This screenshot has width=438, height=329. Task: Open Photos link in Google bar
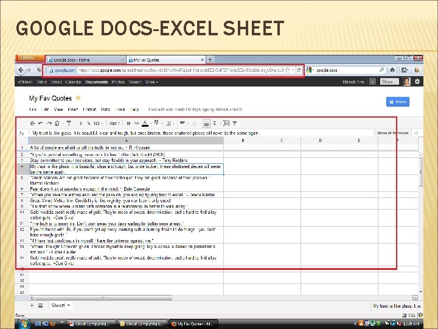pos(118,82)
